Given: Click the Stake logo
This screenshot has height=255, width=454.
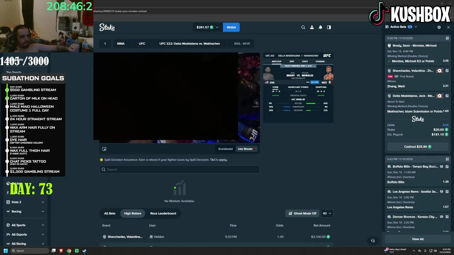Looking at the screenshot, I should (107, 27).
